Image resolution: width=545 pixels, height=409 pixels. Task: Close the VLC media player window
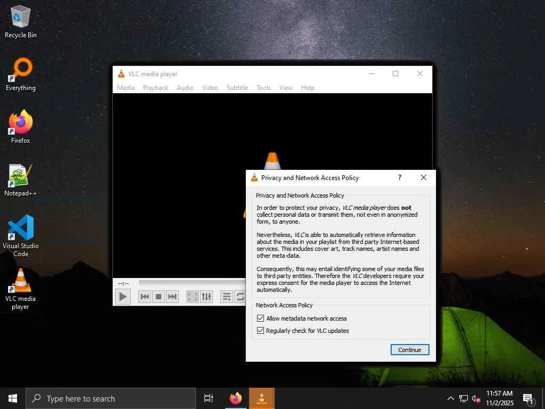point(420,73)
